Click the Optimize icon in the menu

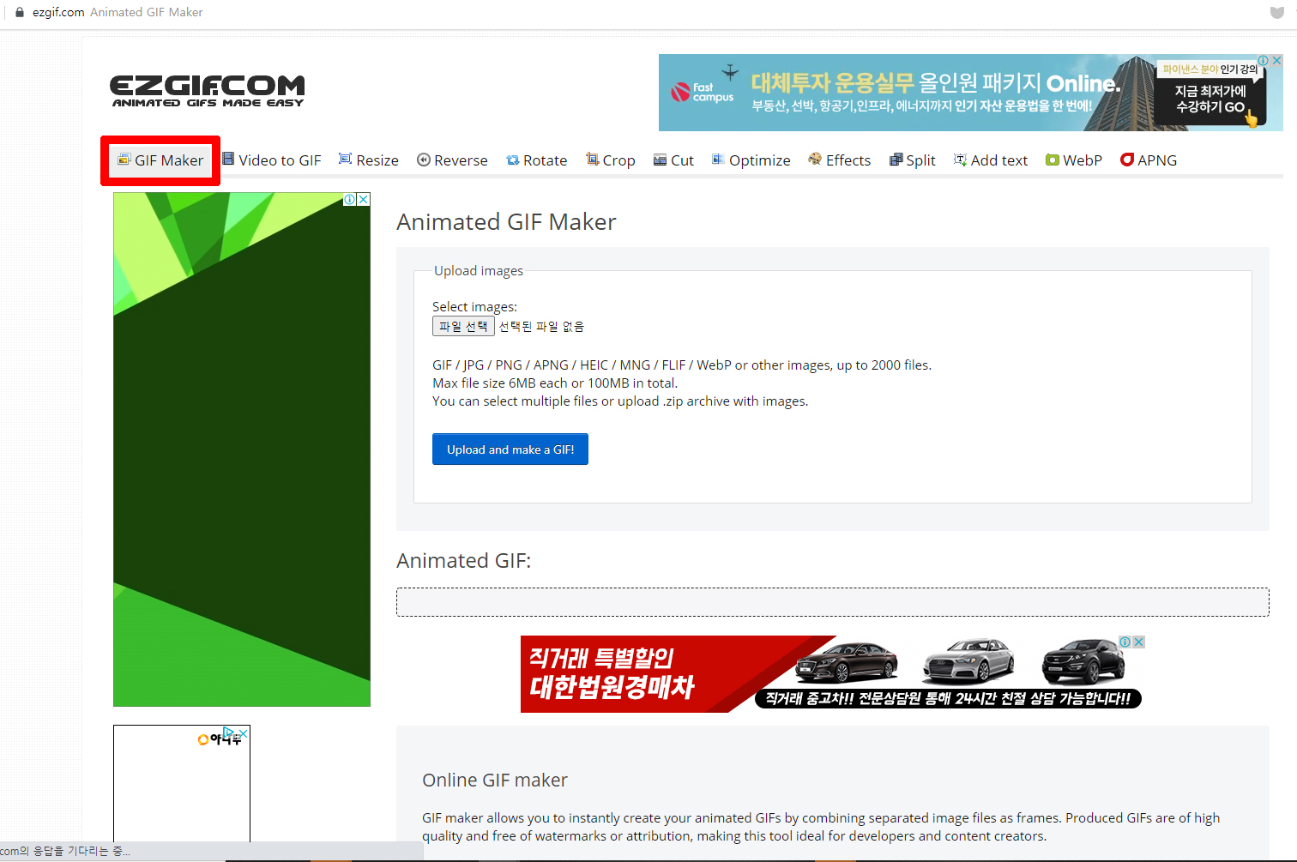tap(718, 160)
